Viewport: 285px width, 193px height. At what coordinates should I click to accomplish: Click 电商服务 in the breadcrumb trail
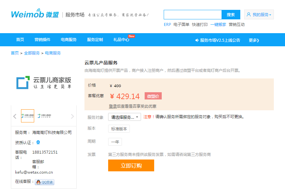click(x=53, y=53)
